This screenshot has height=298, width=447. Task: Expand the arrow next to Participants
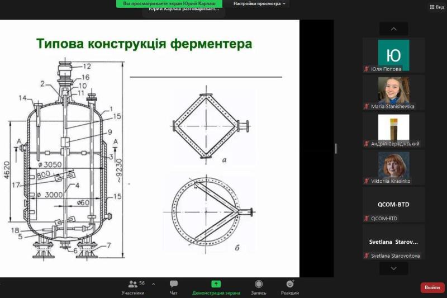coord(154,284)
